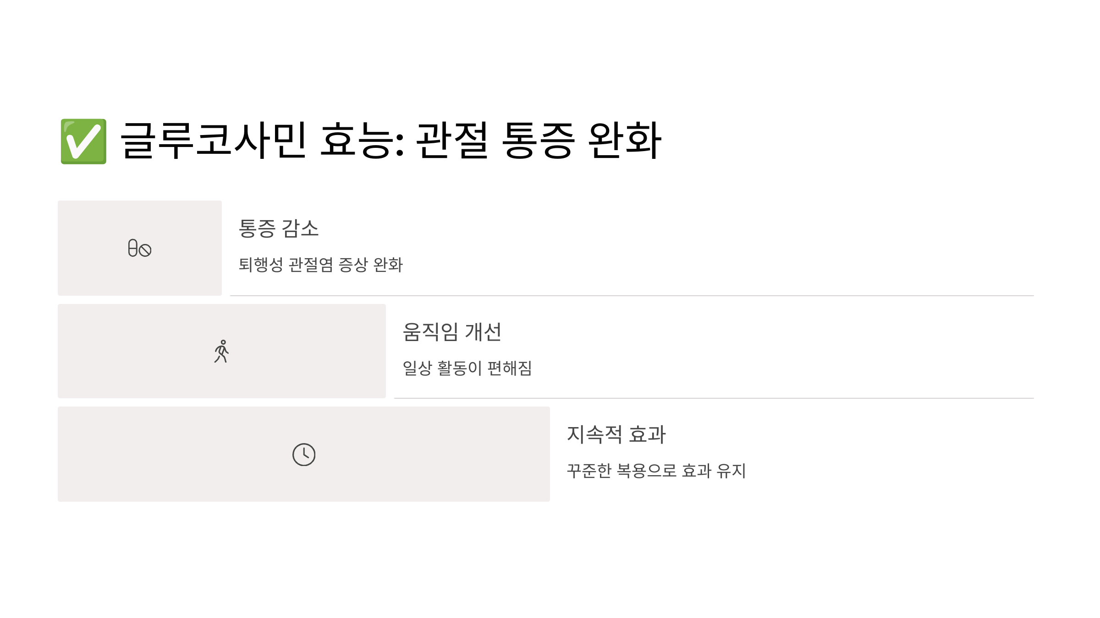This screenshot has height=618, width=1100.
Task: Select the widest gray box holding the clock icon
Action: point(304,454)
